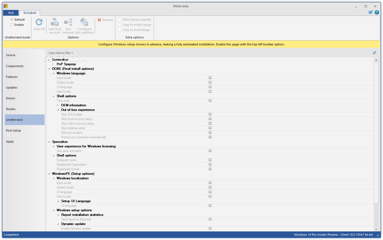Image resolution: width=383 pixels, height=240 pixels.
Task: Click the NTLite app icon in title bar
Action: coord(5,6)
